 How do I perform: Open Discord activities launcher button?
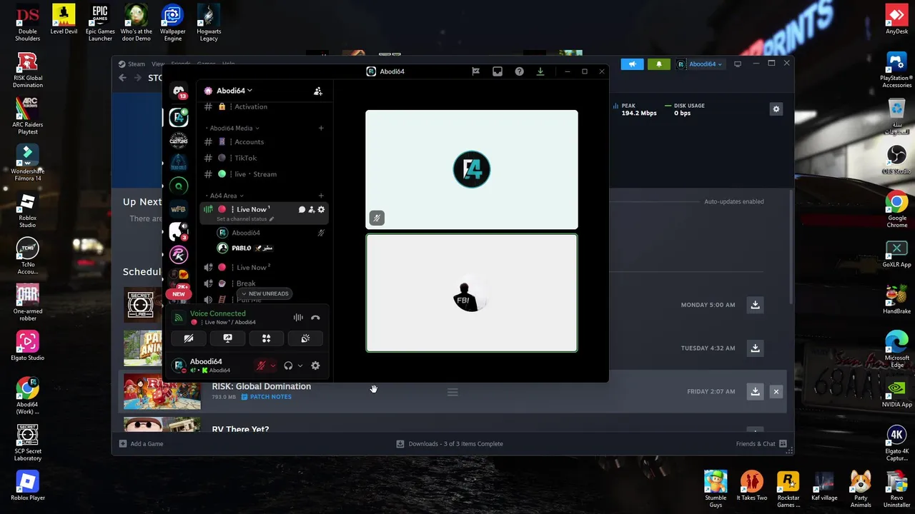266,338
